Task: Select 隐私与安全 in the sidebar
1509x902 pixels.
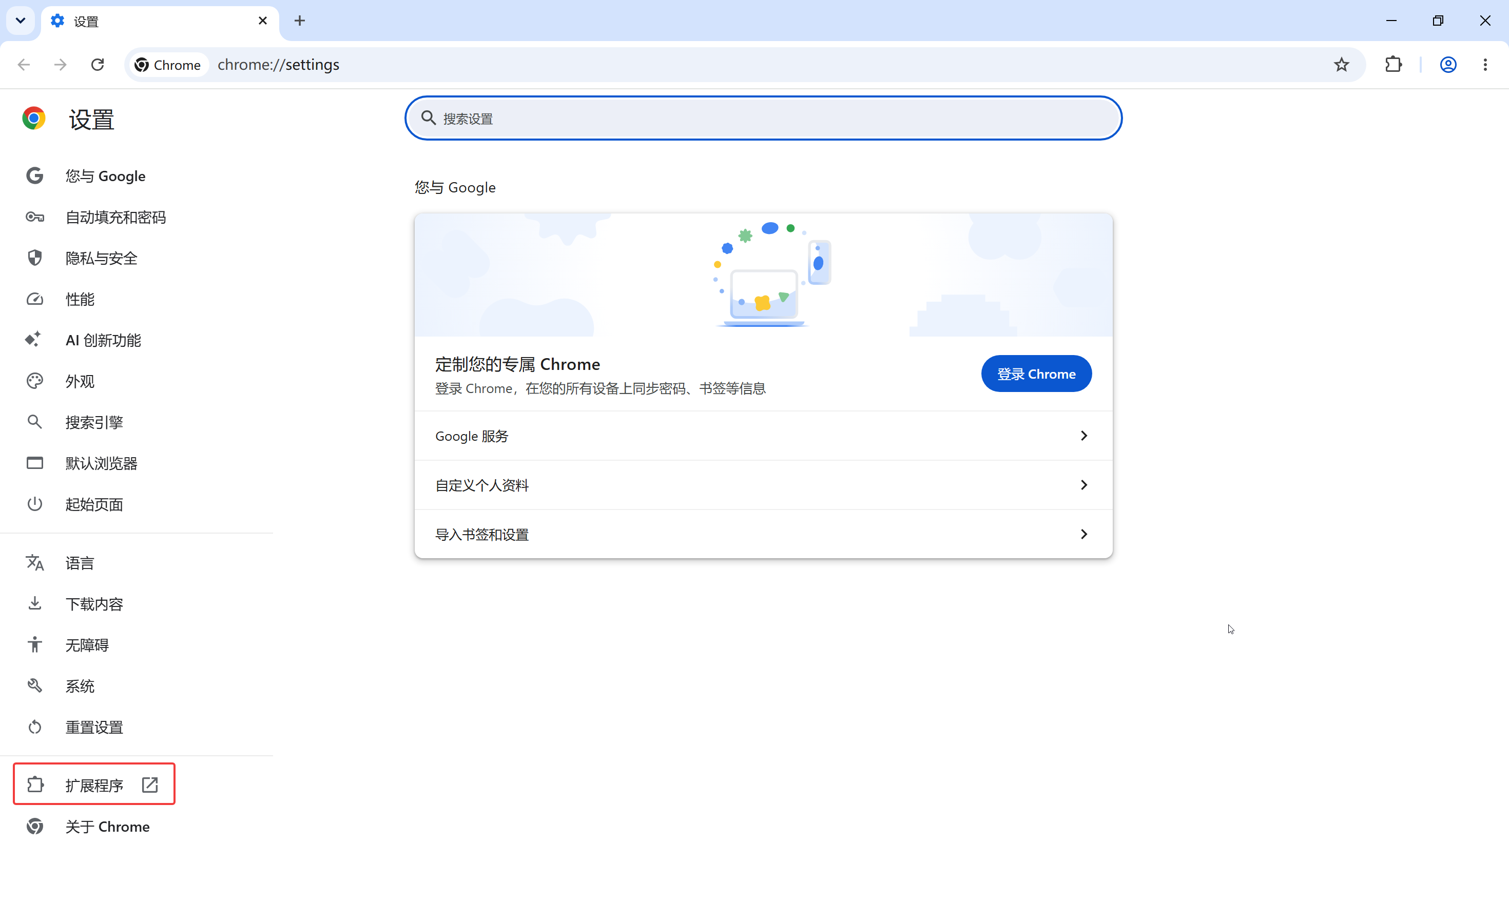Action: tap(102, 258)
